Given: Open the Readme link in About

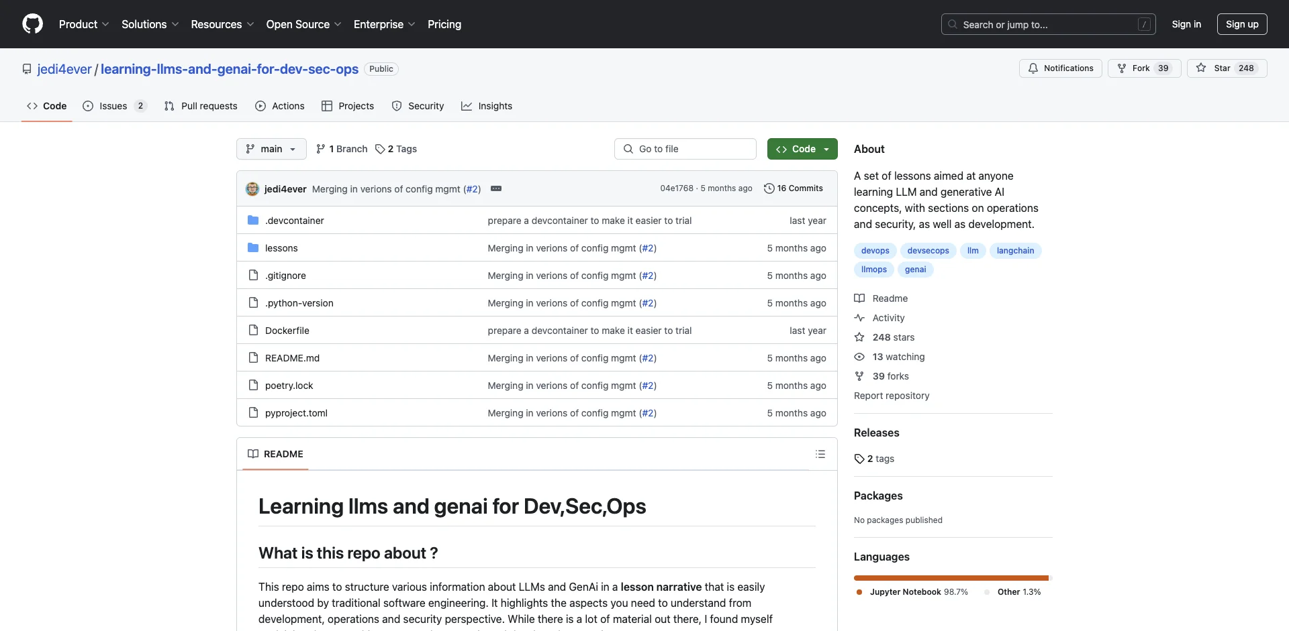Looking at the screenshot, I should tap(881, 298).
